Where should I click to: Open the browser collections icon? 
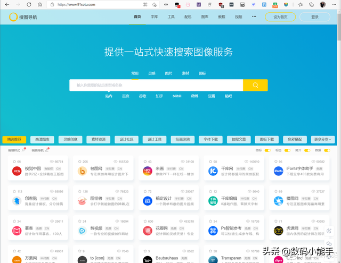click(311, 5)
